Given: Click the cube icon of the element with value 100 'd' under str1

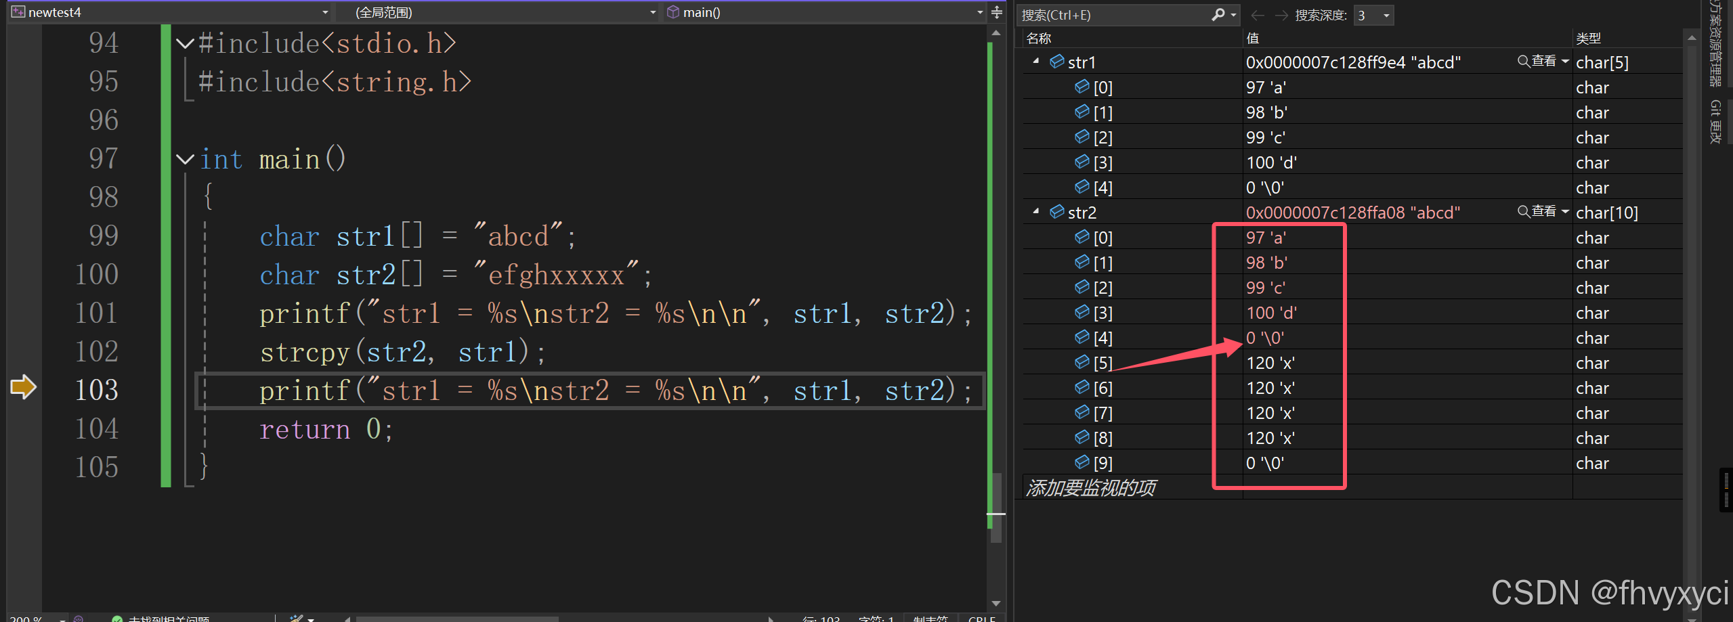Looking at the screenshot, I should click(x=1082, y=162).
